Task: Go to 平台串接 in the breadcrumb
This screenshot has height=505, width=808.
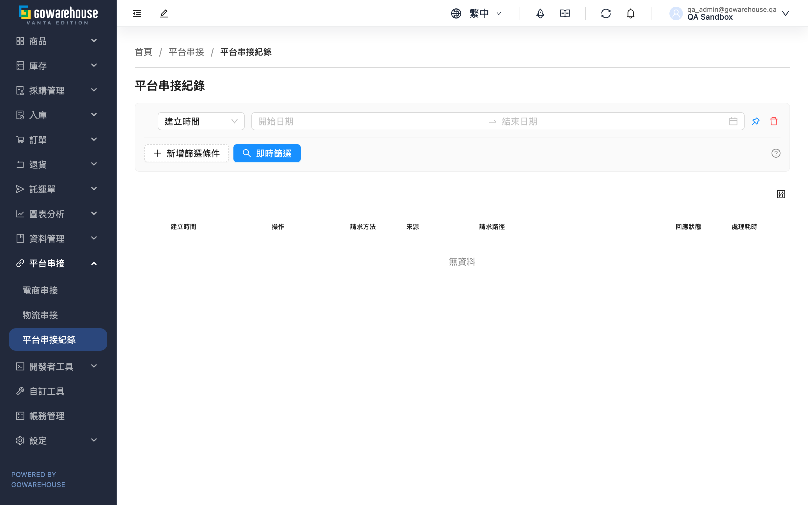Action: tap(186, 52)
